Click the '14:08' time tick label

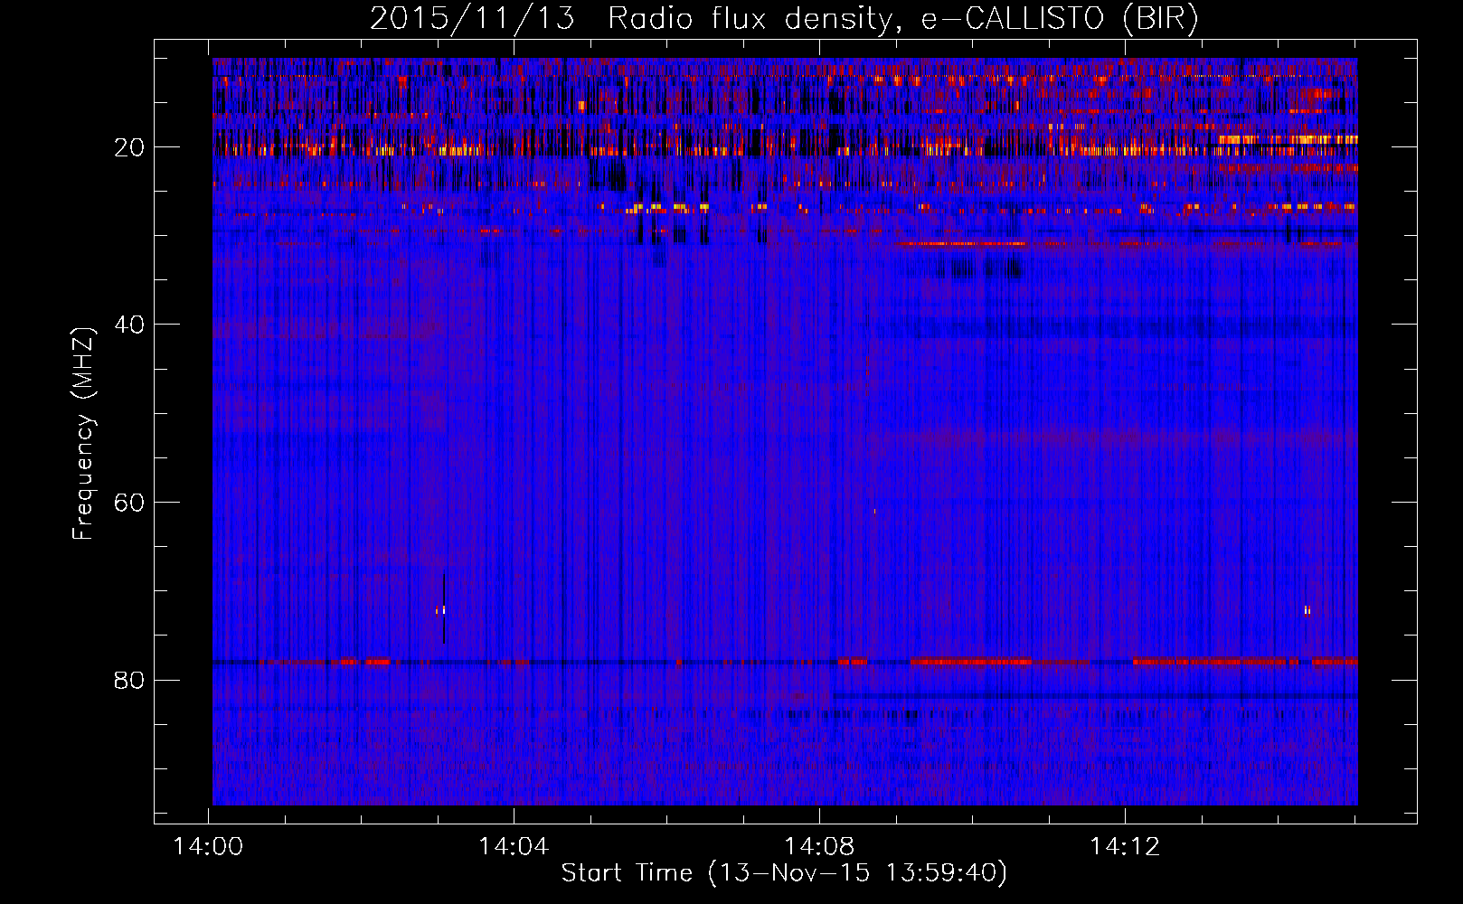point(819,847)
